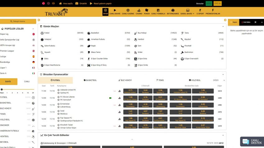Click the ÜYE OL button

(x=218, y=3)
